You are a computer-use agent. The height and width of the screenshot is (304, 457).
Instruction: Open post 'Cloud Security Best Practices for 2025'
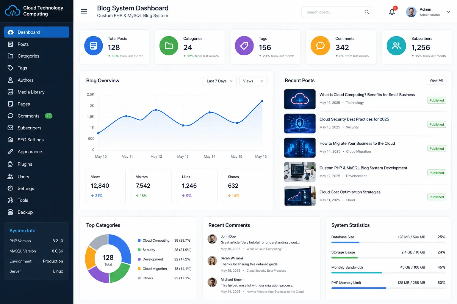[x=354, y=119]
